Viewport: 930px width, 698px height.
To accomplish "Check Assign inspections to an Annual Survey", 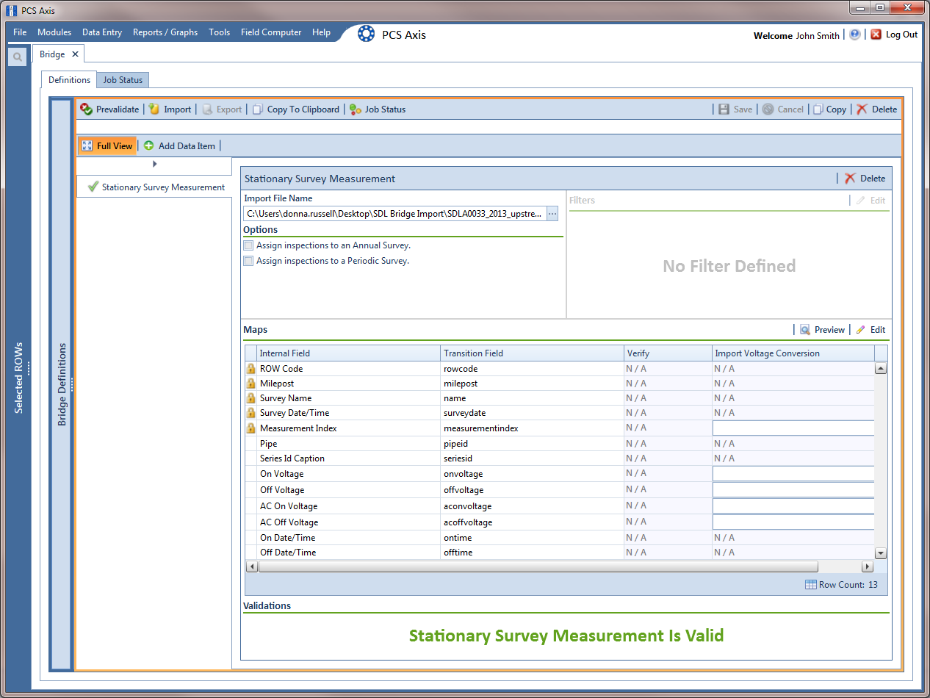I will point(248,245).
